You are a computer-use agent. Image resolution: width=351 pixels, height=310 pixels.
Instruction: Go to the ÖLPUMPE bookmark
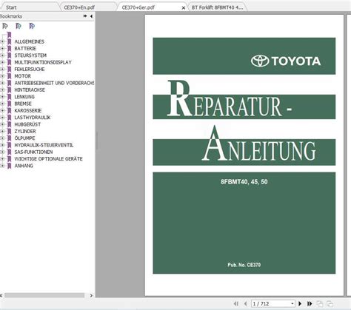24,138
